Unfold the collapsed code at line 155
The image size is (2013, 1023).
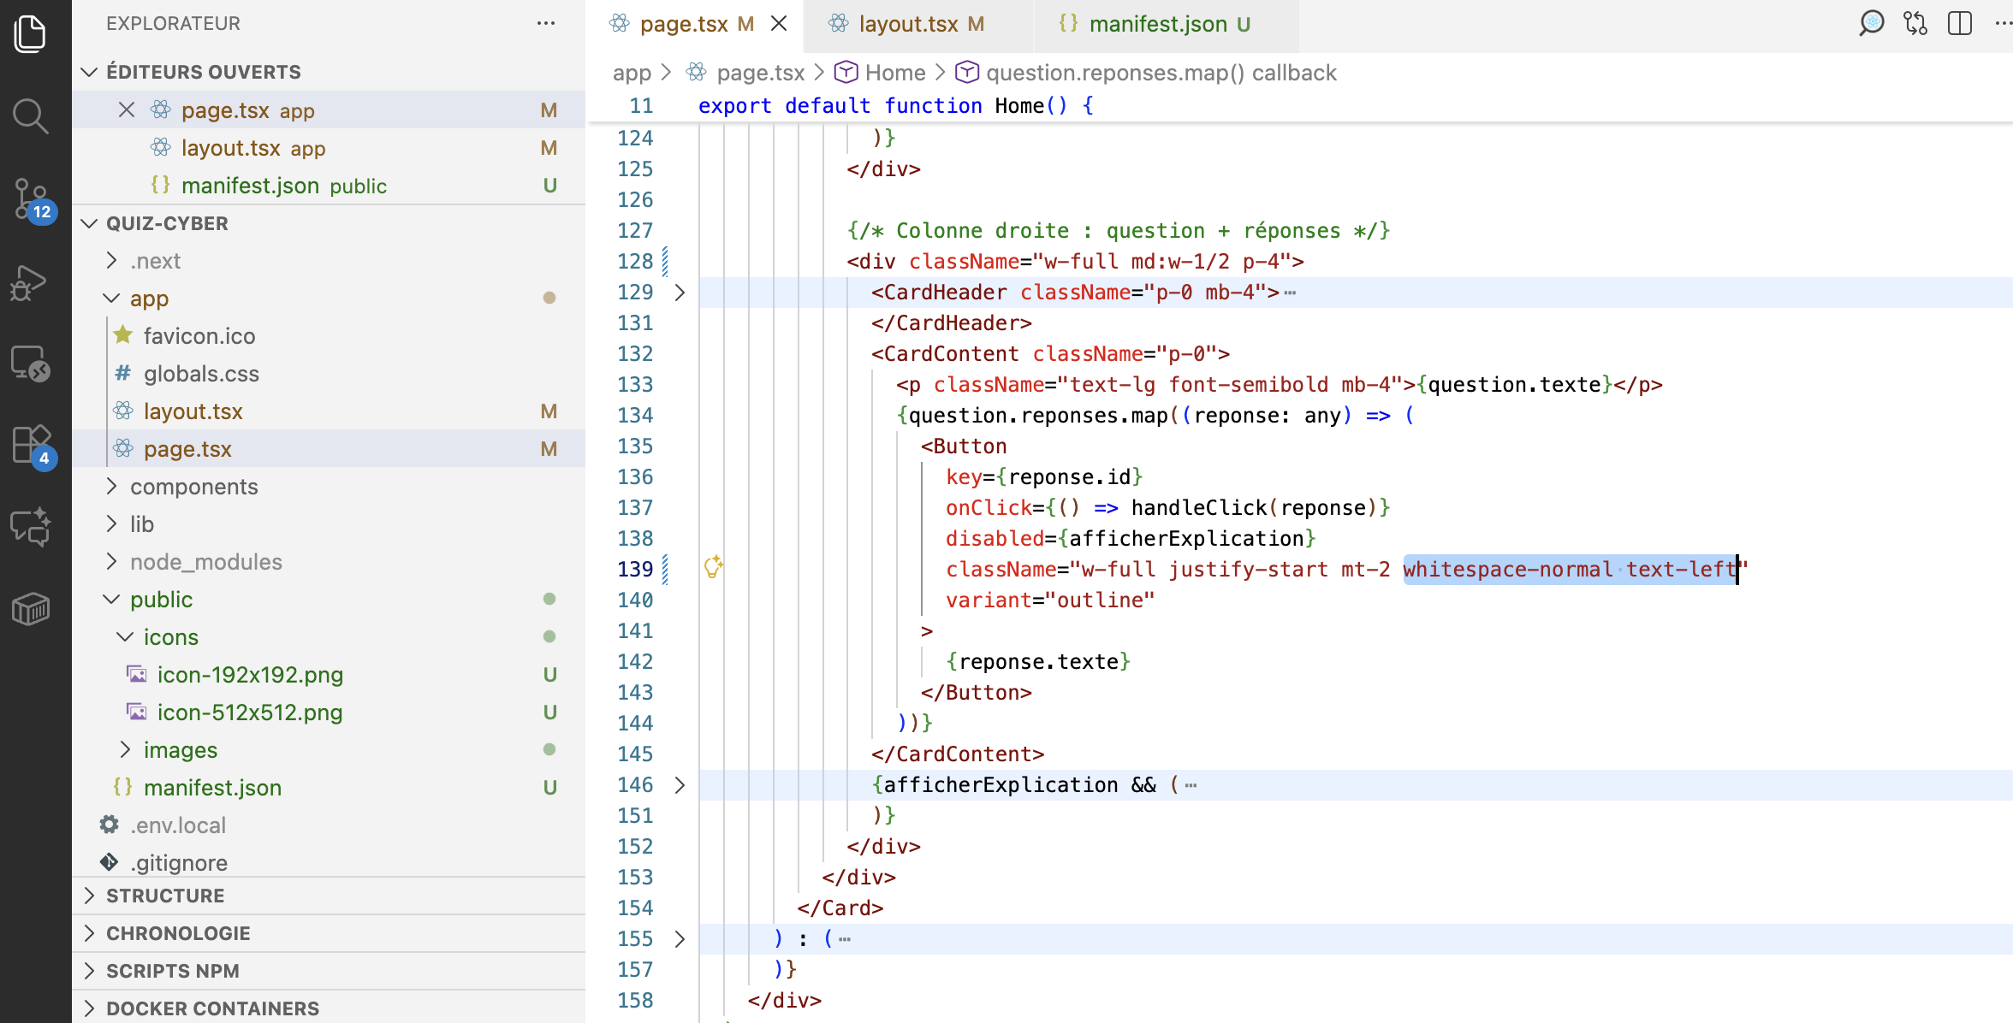pyautogui.click(x=680, y=939)
